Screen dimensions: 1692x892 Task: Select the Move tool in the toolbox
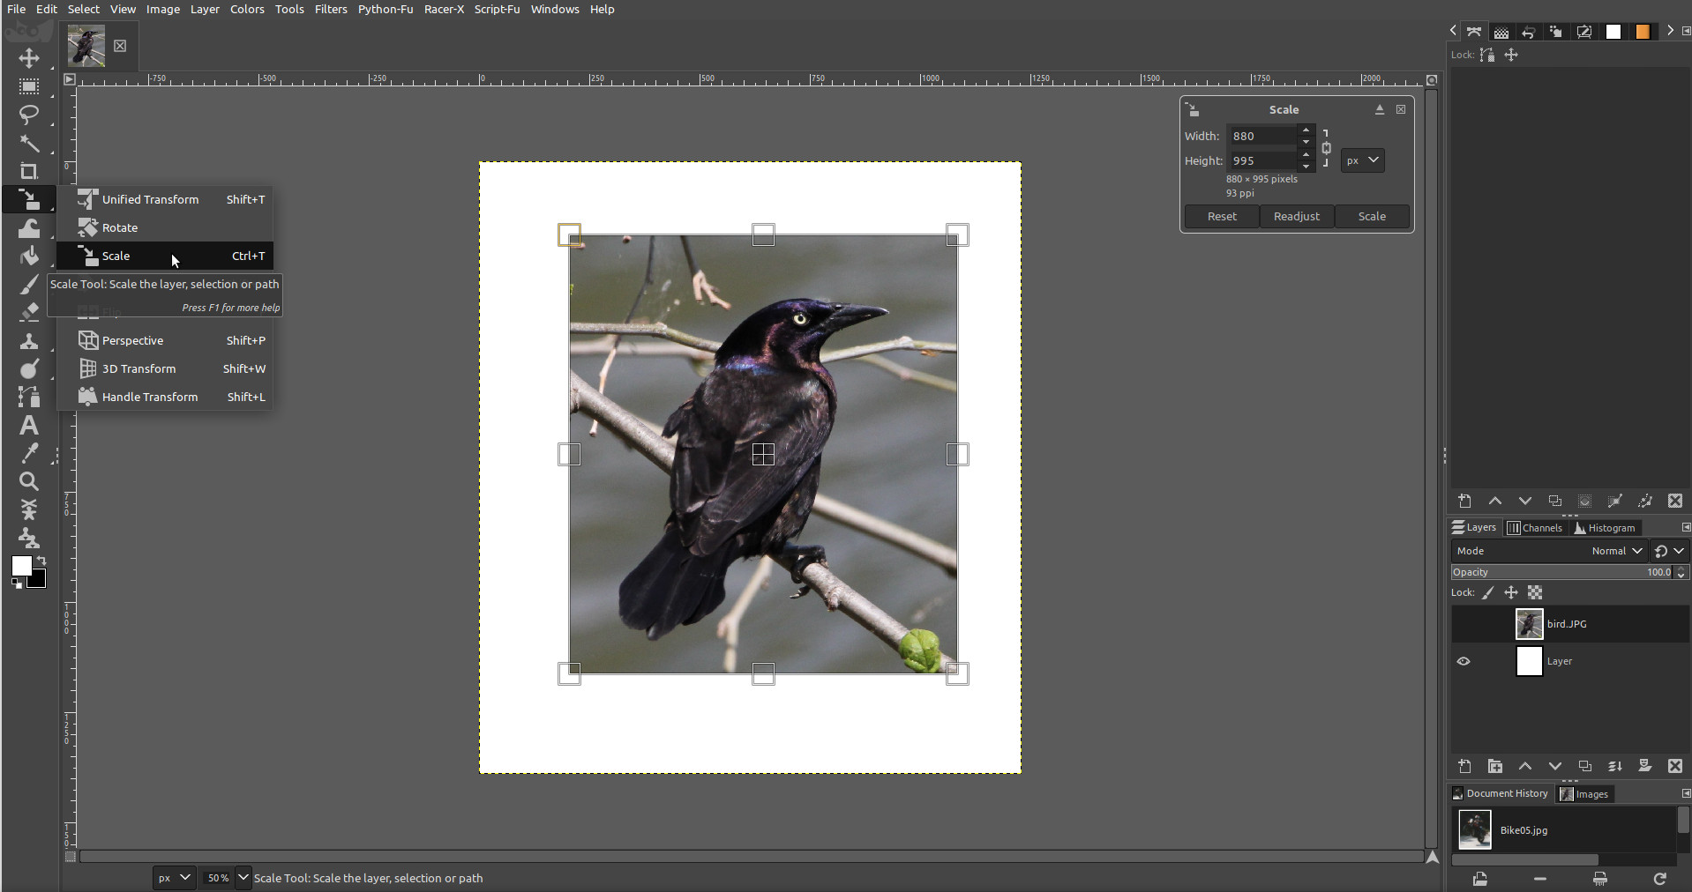29,58
